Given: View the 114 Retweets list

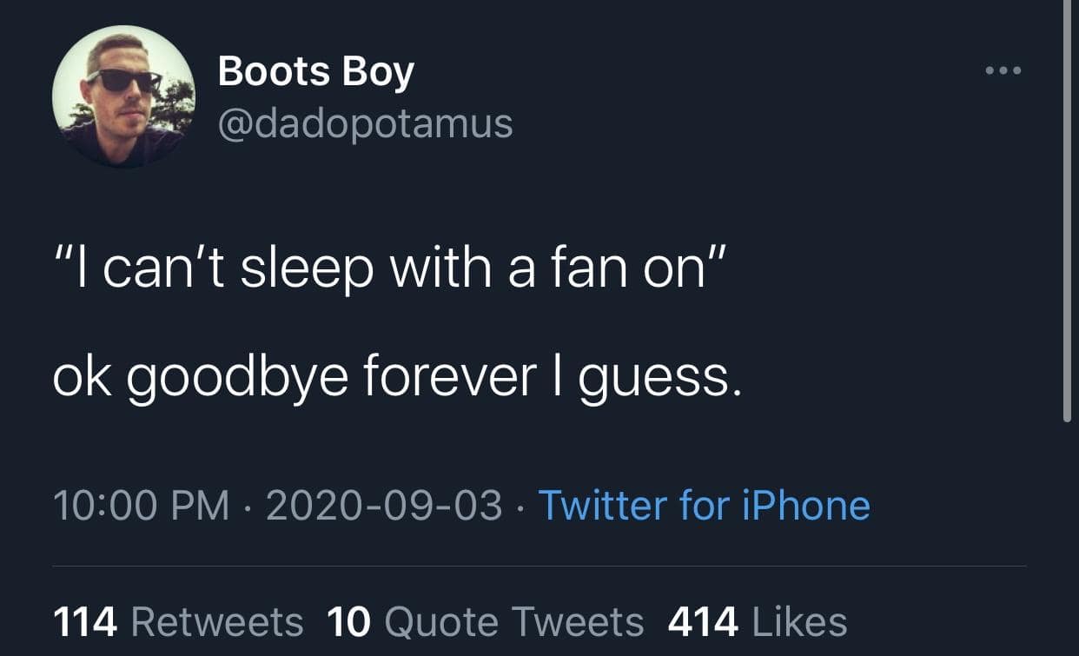Looking at the screenshot, I should point(178,621).
